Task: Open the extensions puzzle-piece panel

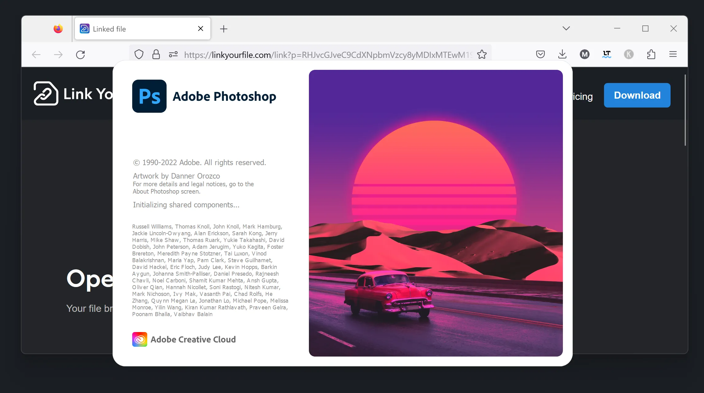Action: (x=651, y=54)
